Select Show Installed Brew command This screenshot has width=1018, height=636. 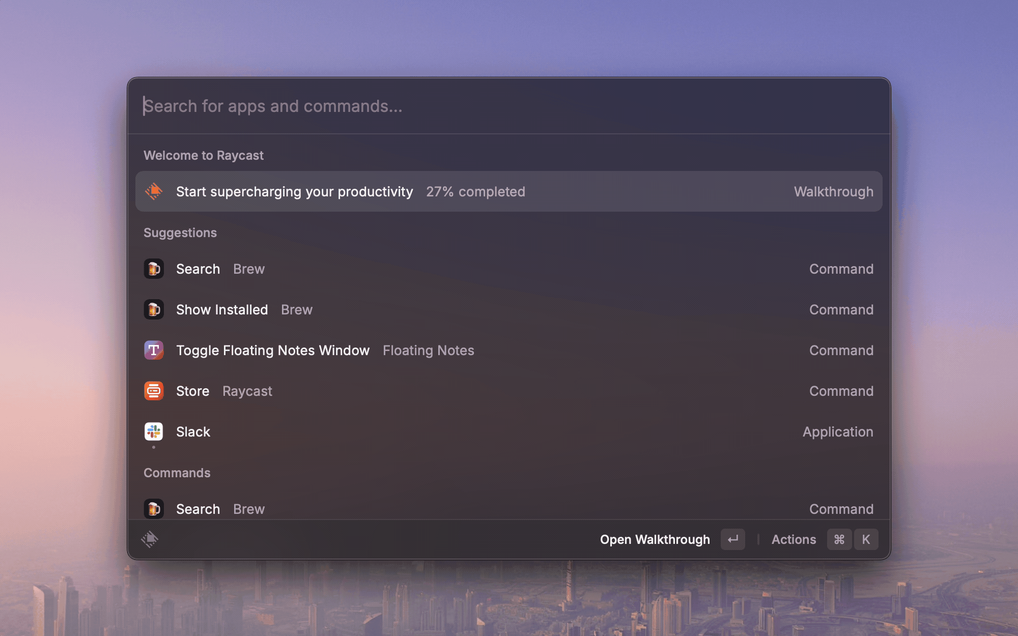(509, 309)
